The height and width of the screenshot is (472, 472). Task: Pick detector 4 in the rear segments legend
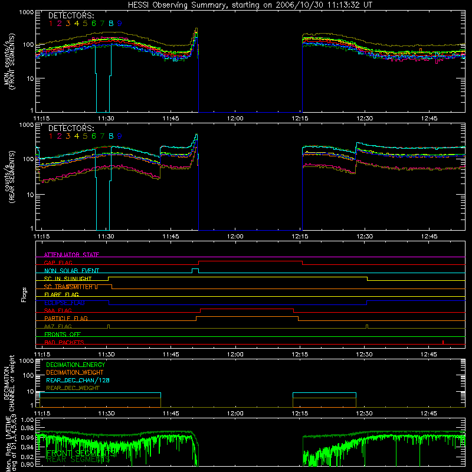[77, 136]
